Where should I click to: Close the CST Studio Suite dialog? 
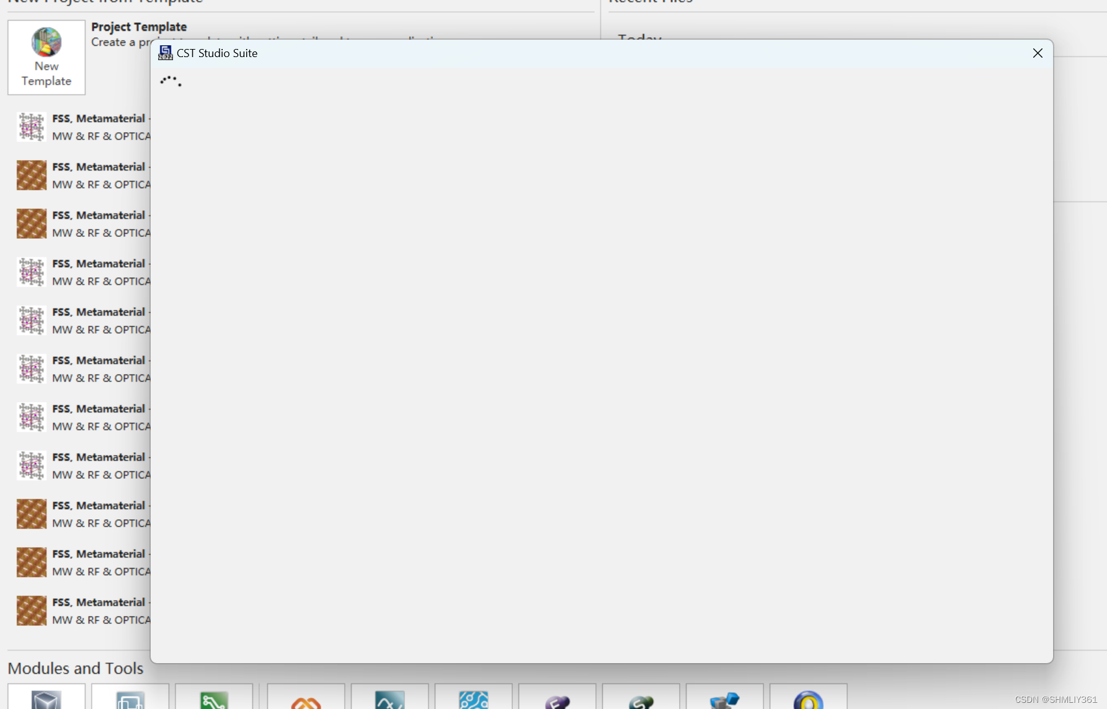pos(1038,53)
